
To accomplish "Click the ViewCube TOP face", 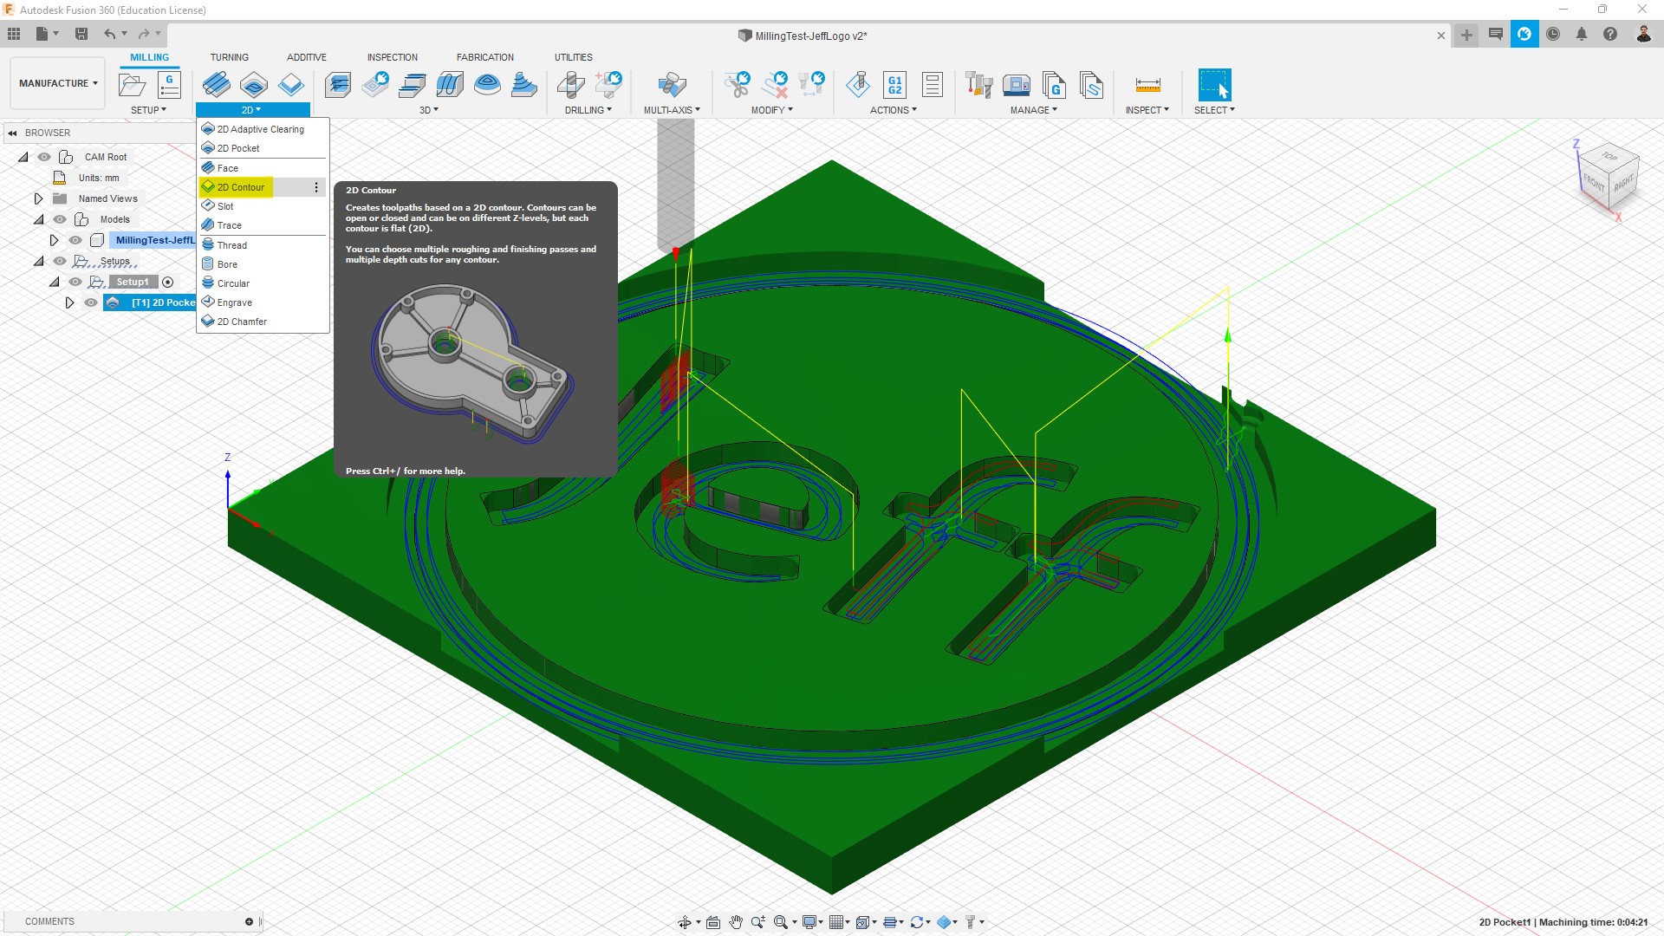I will coord(1609,157).
